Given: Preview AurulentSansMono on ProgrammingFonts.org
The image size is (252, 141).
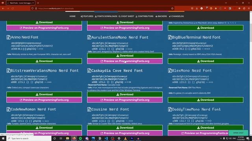Looking at the screenshot, I should coord(125,61).
